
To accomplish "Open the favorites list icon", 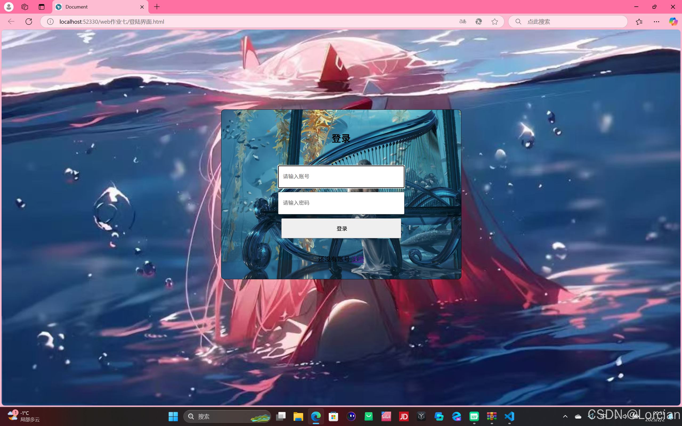I will click(x=639, y=21).
